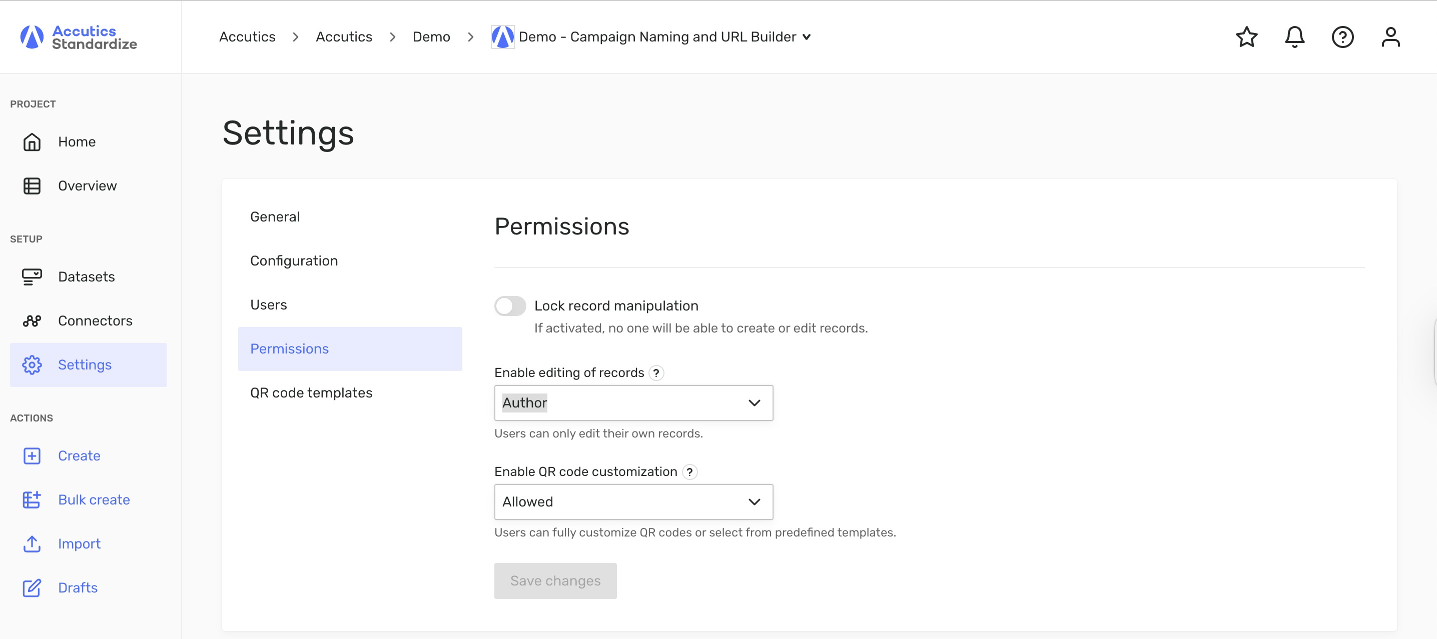Screen dimensions: 1437x639
Task: Open the user profile icon
Action: [1390, 37]
